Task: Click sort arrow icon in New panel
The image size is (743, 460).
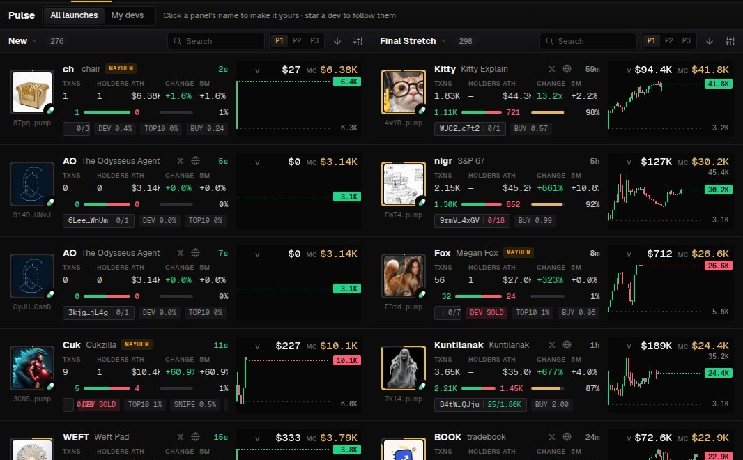Action: [x=337, y=41]
